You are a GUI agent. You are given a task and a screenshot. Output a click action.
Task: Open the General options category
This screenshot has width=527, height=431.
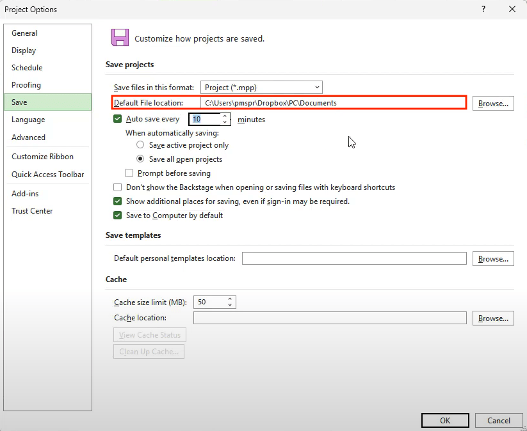click(x=24, y=33)
